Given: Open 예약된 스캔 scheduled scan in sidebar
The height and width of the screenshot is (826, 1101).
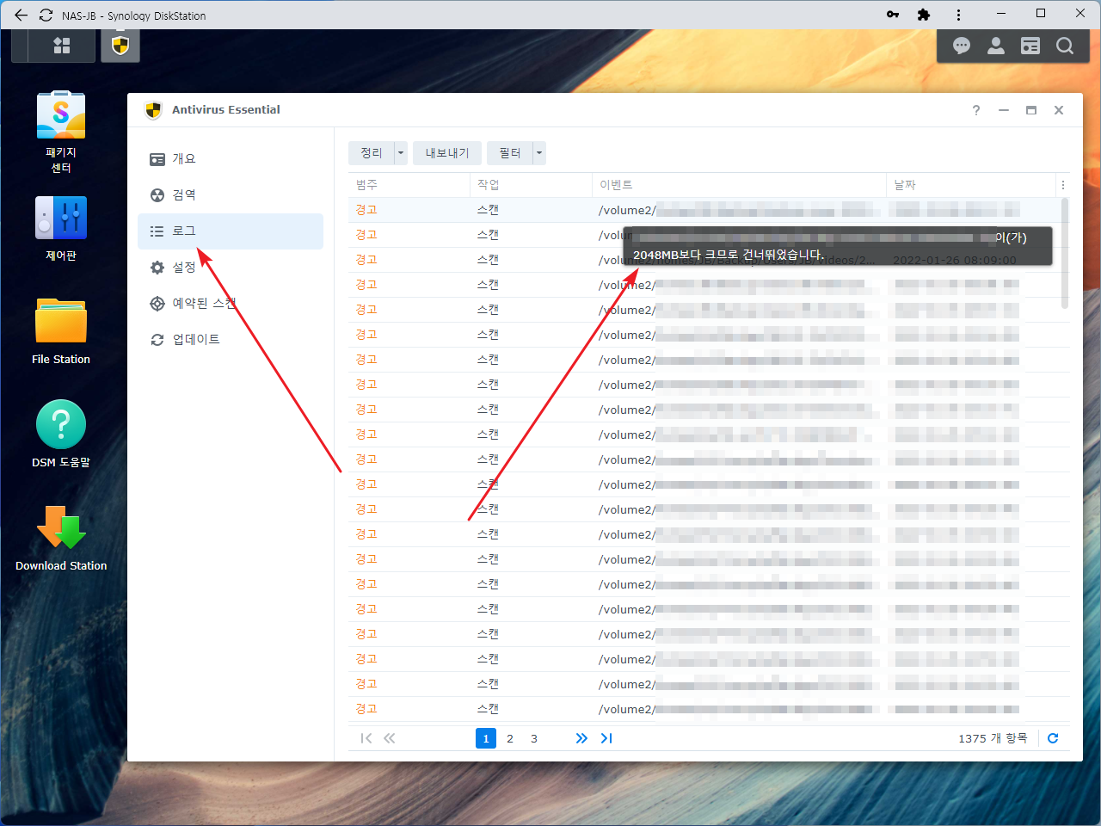Looking at the screenshot, I should (x=231, y=304).
